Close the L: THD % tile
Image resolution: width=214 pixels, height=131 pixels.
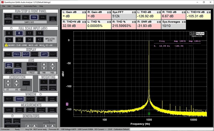coord(110,22)
